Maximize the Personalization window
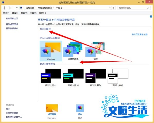Viewport: 154px width, 123px height. click(x=143, y=2)
